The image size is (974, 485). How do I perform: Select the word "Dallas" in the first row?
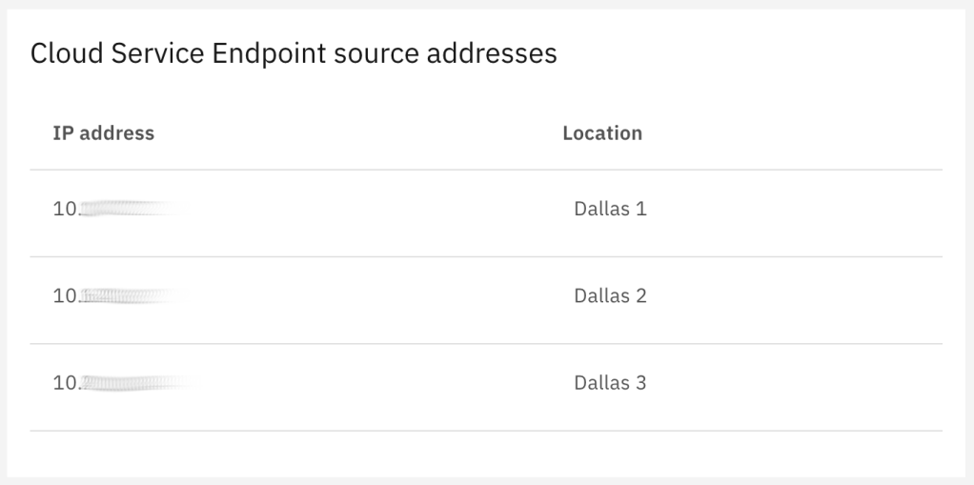(601, 209)
